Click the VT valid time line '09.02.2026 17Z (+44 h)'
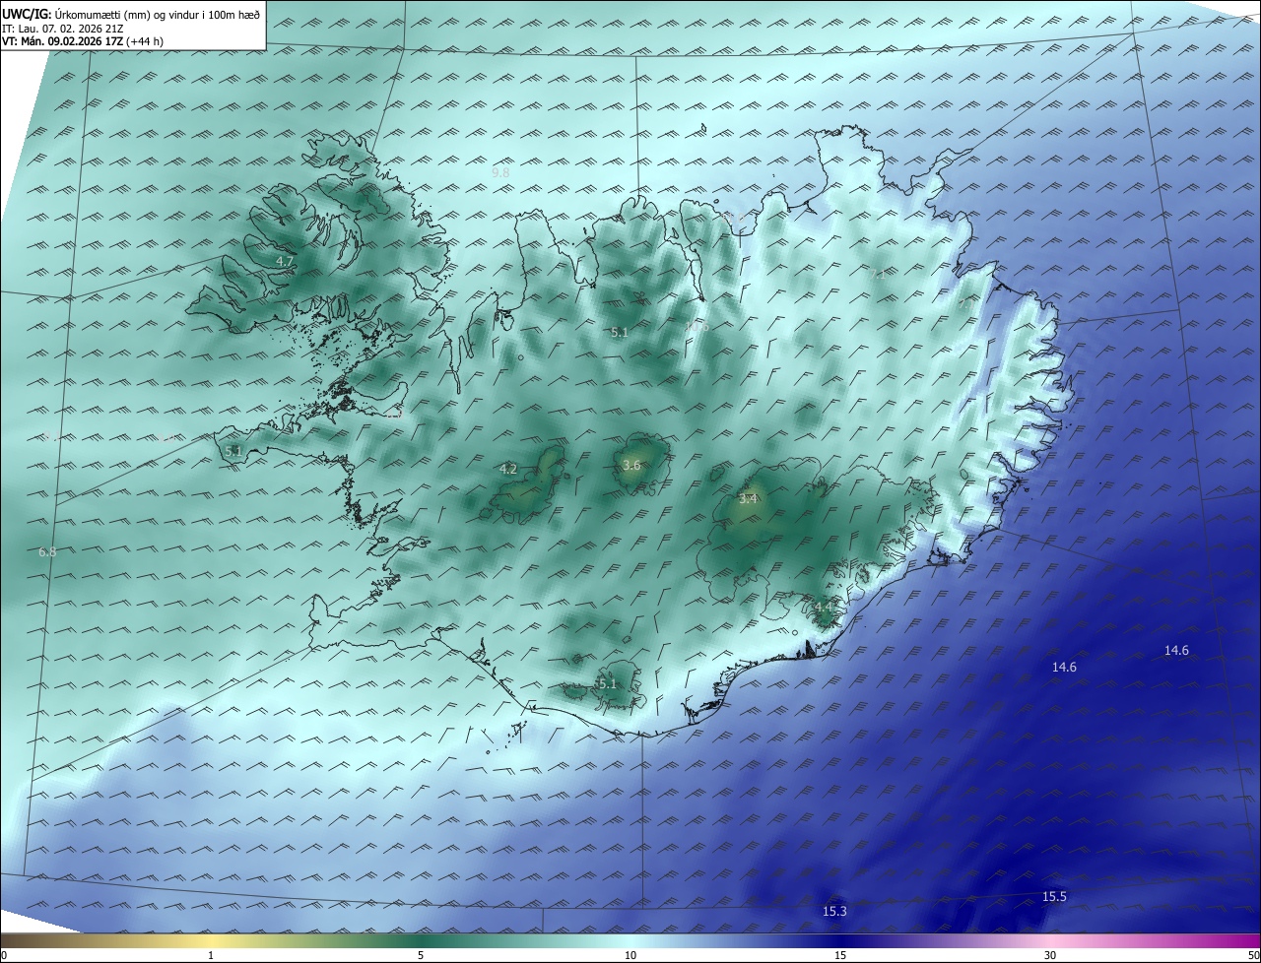Viewport: 1261px width, 963px height. pos(82,41)
